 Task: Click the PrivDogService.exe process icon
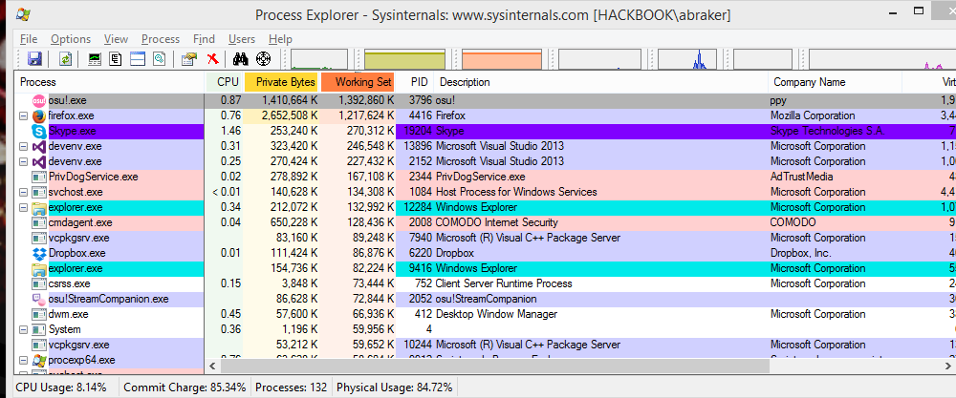click(39, 177)
